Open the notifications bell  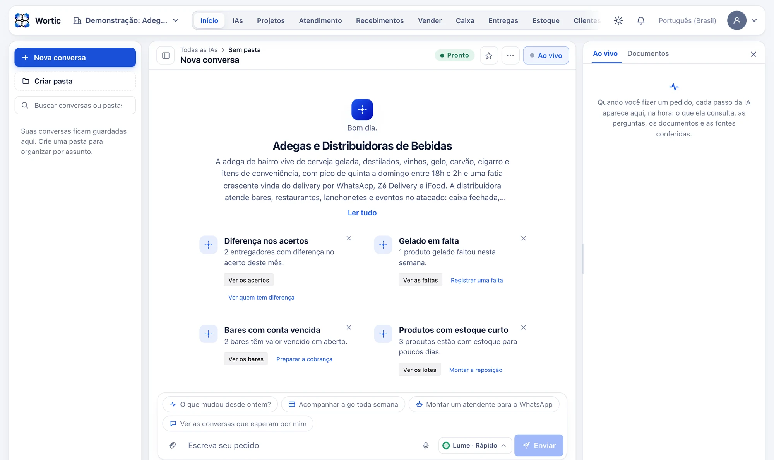click(641, 20)
